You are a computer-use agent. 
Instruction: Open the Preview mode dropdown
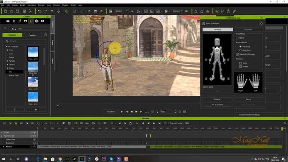[177, 11]
